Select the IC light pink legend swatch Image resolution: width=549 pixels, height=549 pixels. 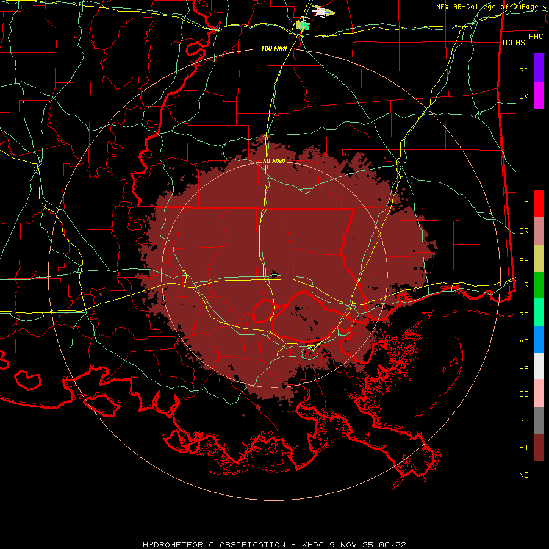pos(539,393)
